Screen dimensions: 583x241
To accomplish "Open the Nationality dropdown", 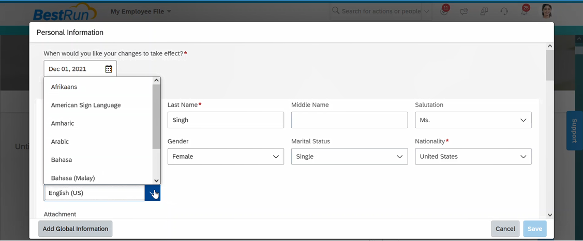I will [473, 157].
